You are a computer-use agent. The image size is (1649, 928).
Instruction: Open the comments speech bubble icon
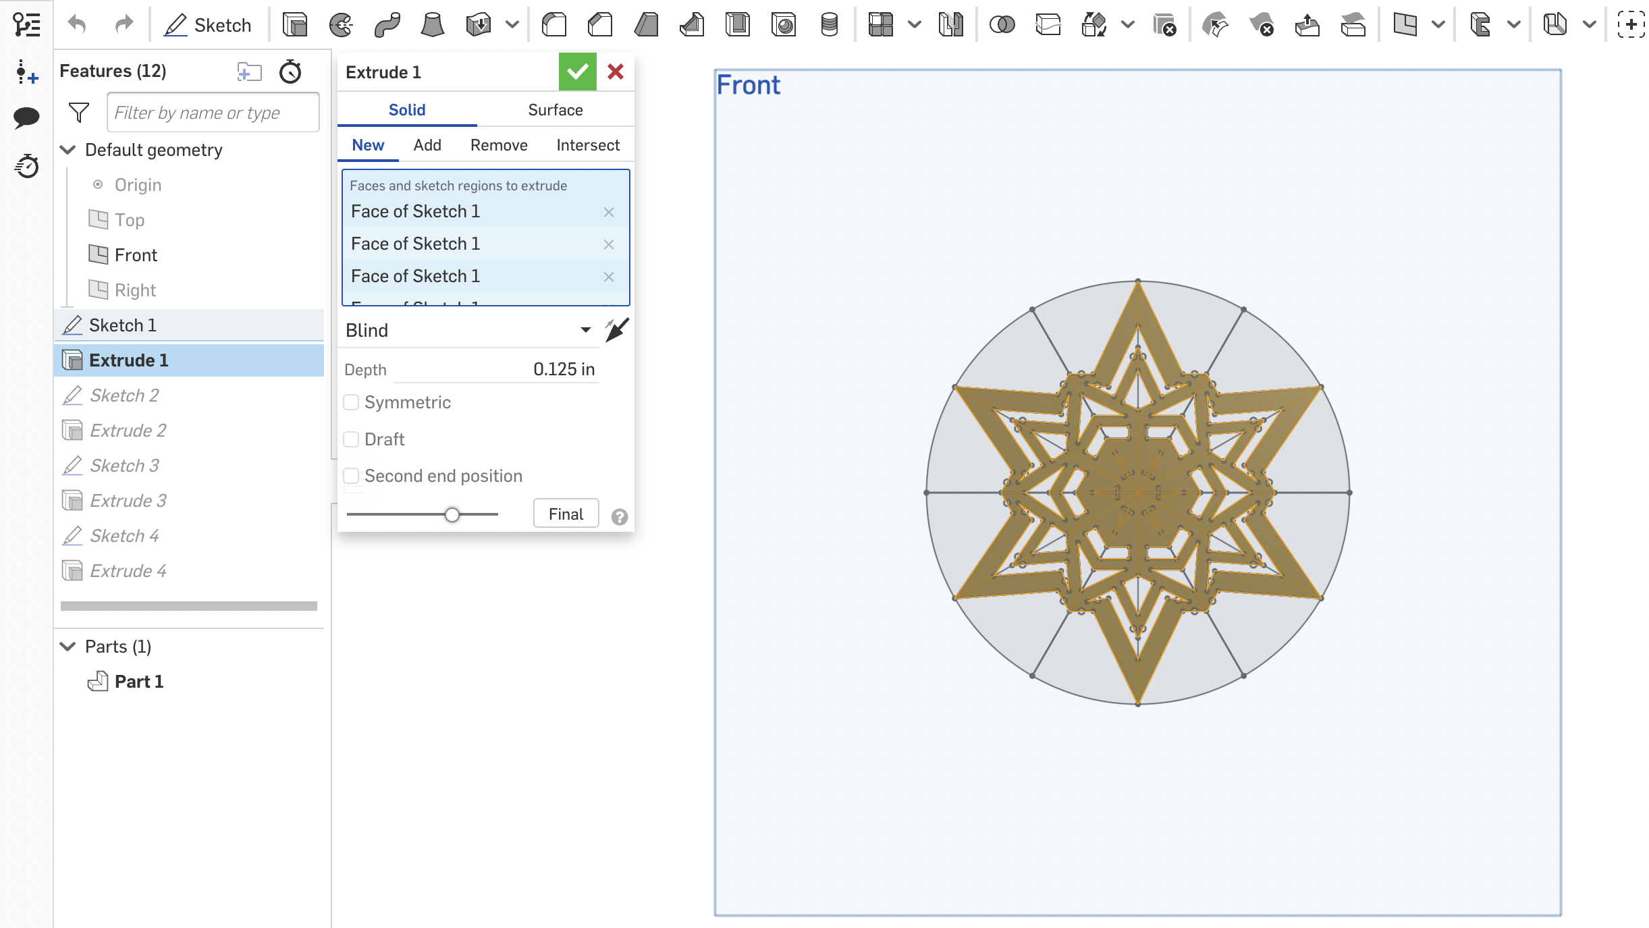tap(27, 117)
